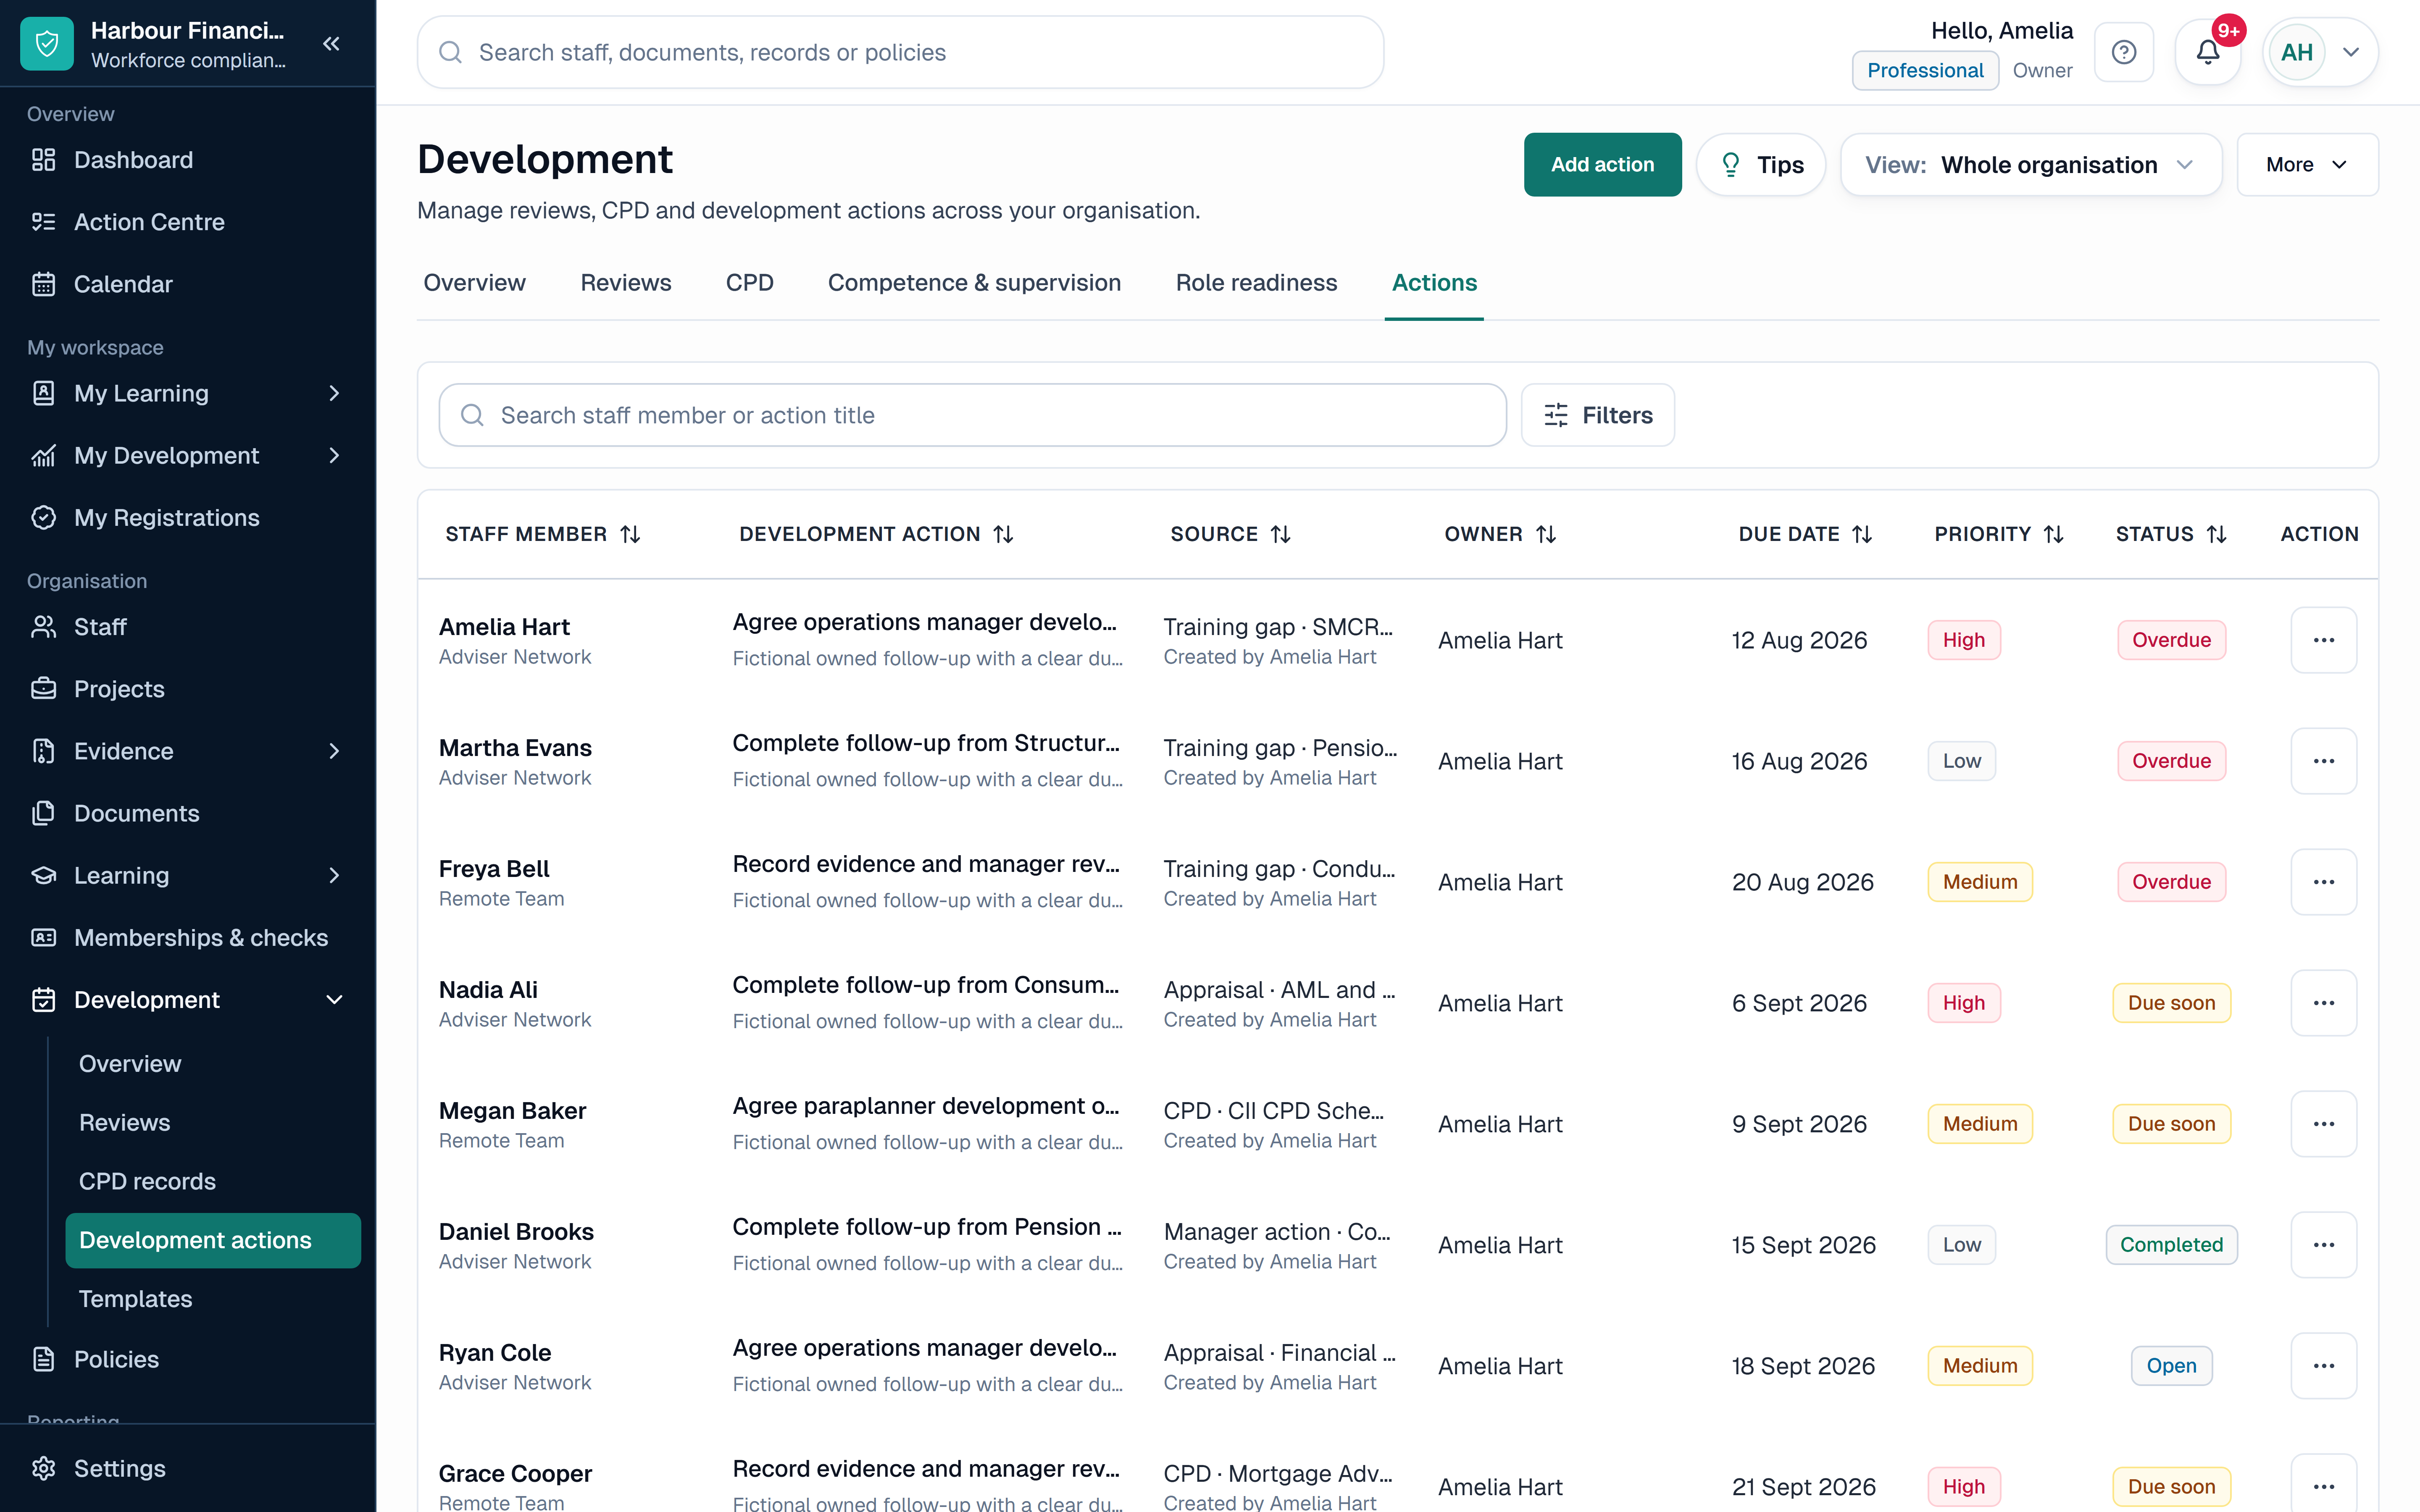This screenshot has height=1512, width=2420.
Task: Open the help question mark icon
Action: pos(2124,52)
